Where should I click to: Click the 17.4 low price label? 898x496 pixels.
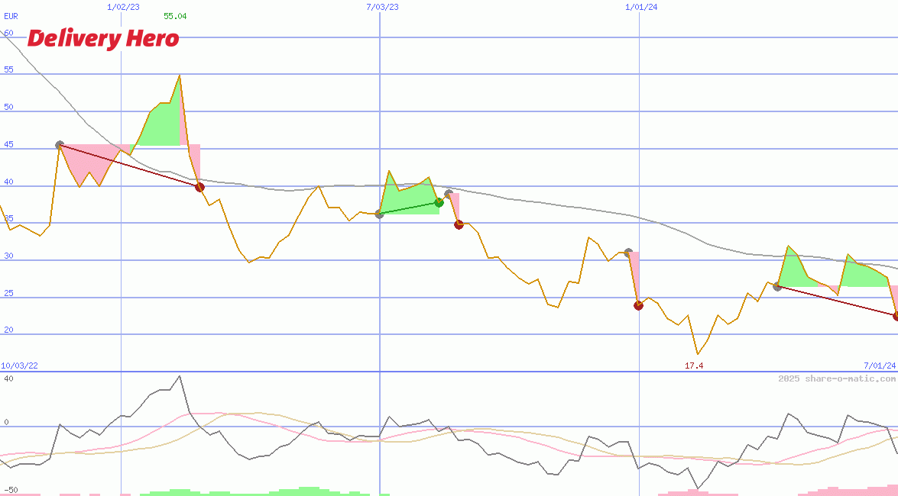click(x=694, y=366)
